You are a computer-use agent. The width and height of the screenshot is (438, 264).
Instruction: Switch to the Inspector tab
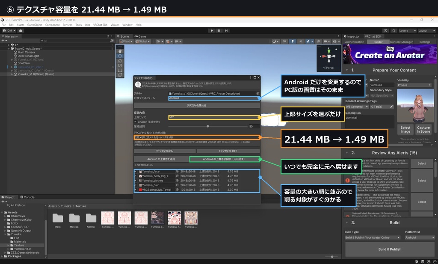(352, 36)
